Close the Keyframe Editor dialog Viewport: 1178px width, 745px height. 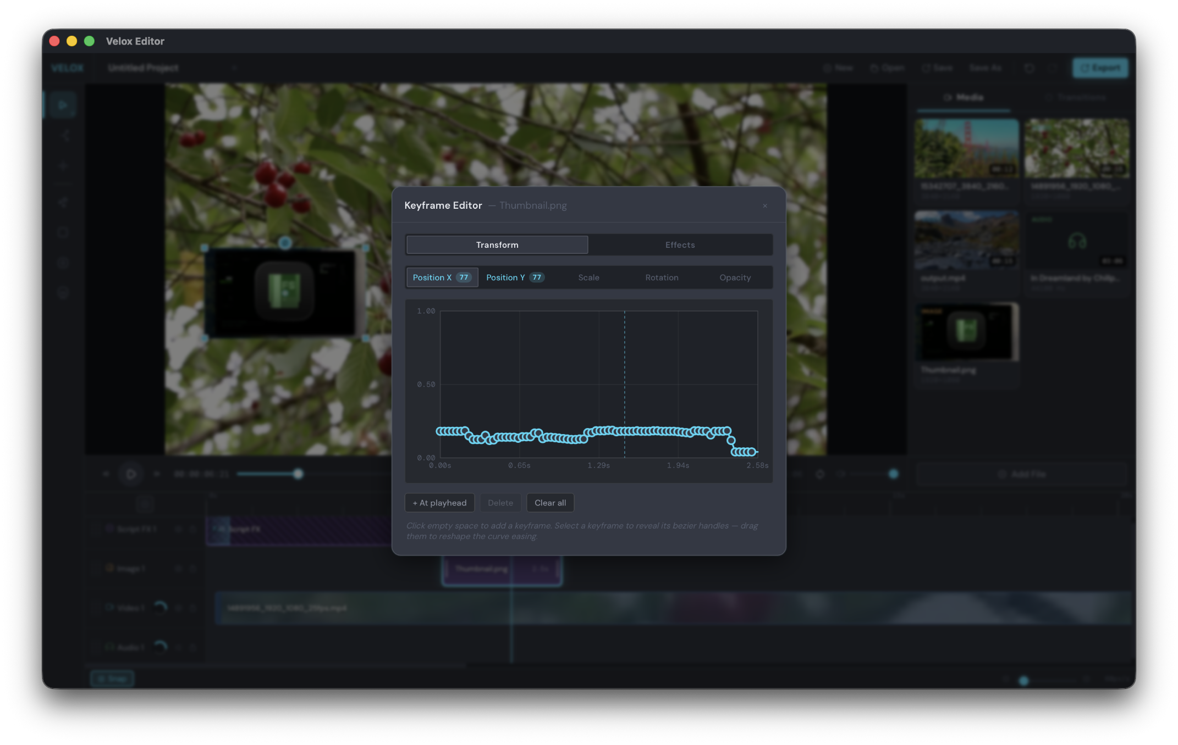[764, 205]
